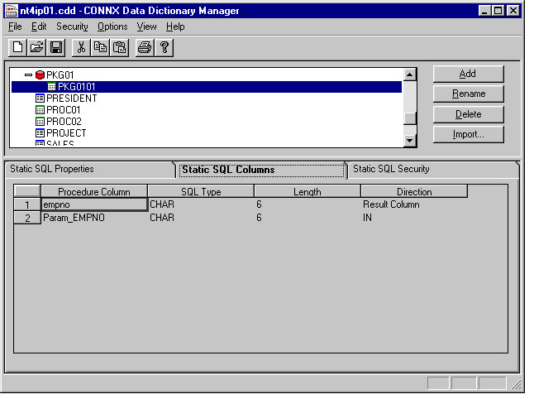Select the PKG01 tree label
Viewport: 534px width, 399px height.
tap(60, 75)
